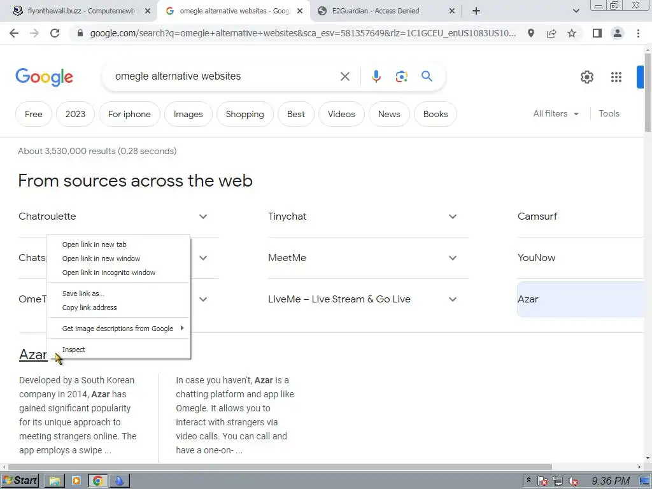Click the Windows Start button
The height and width of the screenshot is (489, 652).
pos(20,481)
